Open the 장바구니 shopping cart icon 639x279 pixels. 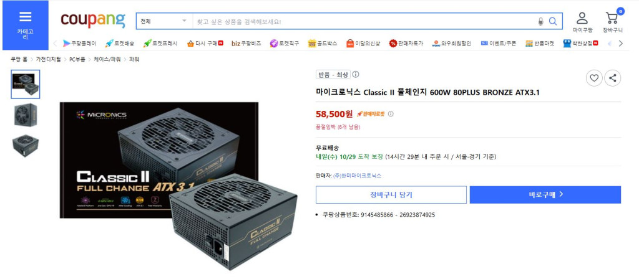coord(613,22)
